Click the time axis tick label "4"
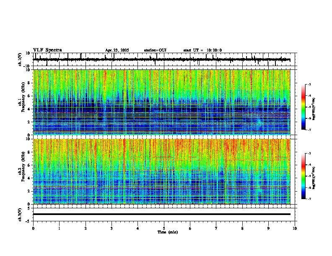 coord(138,228)
